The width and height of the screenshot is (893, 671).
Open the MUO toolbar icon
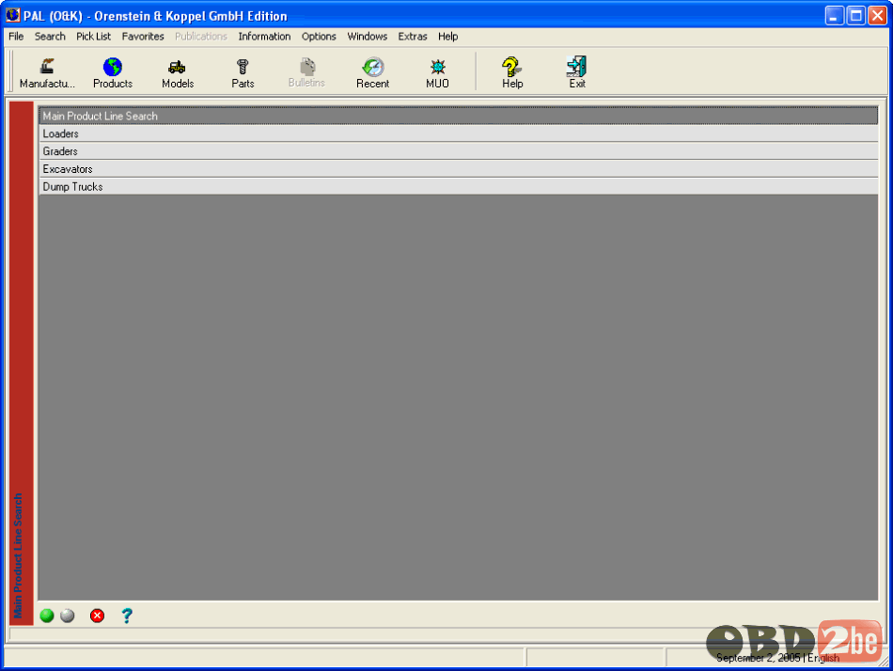pos(437,73)
